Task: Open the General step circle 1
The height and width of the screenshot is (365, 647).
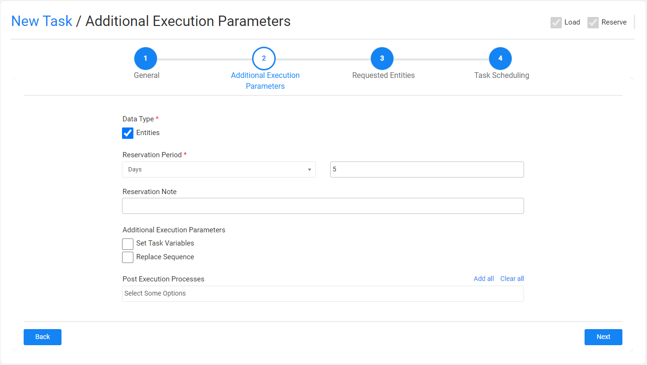Action: 146,59
